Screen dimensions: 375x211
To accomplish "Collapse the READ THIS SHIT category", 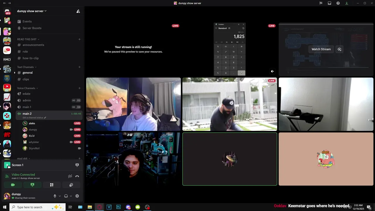I will point(28,39).
